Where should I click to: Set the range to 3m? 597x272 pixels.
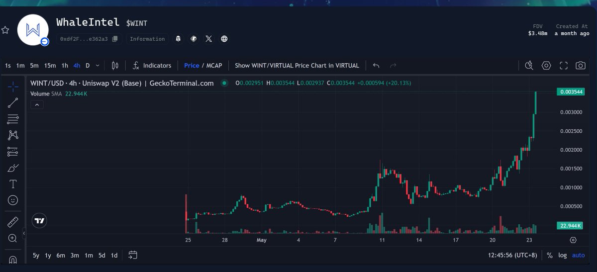click(x=75, y=255)
